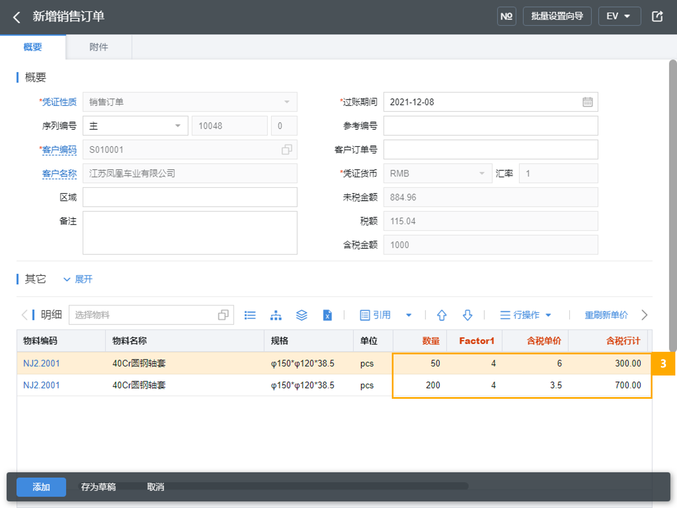Click unit price cell 3.5

pos(535,385)
